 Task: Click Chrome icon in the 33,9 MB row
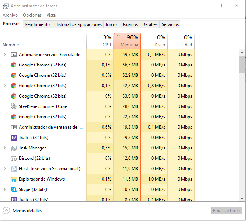(x=14, y=96)
